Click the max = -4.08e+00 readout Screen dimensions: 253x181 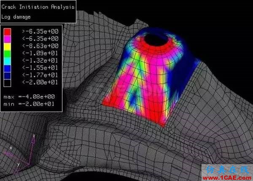[x=30, y=97]
